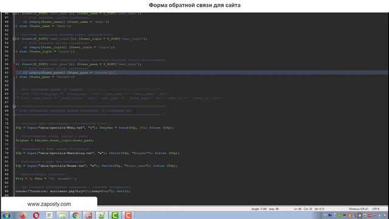Click the $name.txt fwrite line 82

pos(97,165)
